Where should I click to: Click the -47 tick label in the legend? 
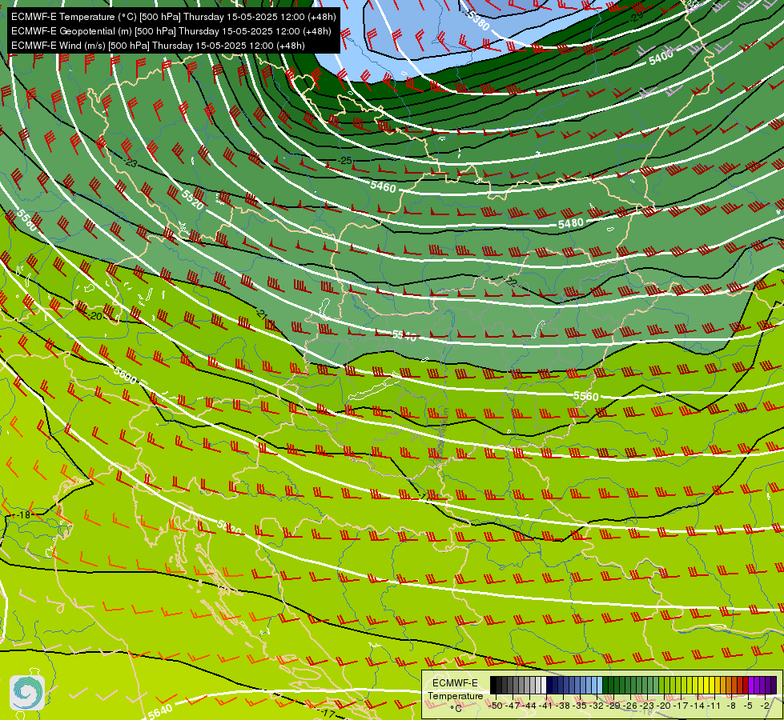(513, 706)
